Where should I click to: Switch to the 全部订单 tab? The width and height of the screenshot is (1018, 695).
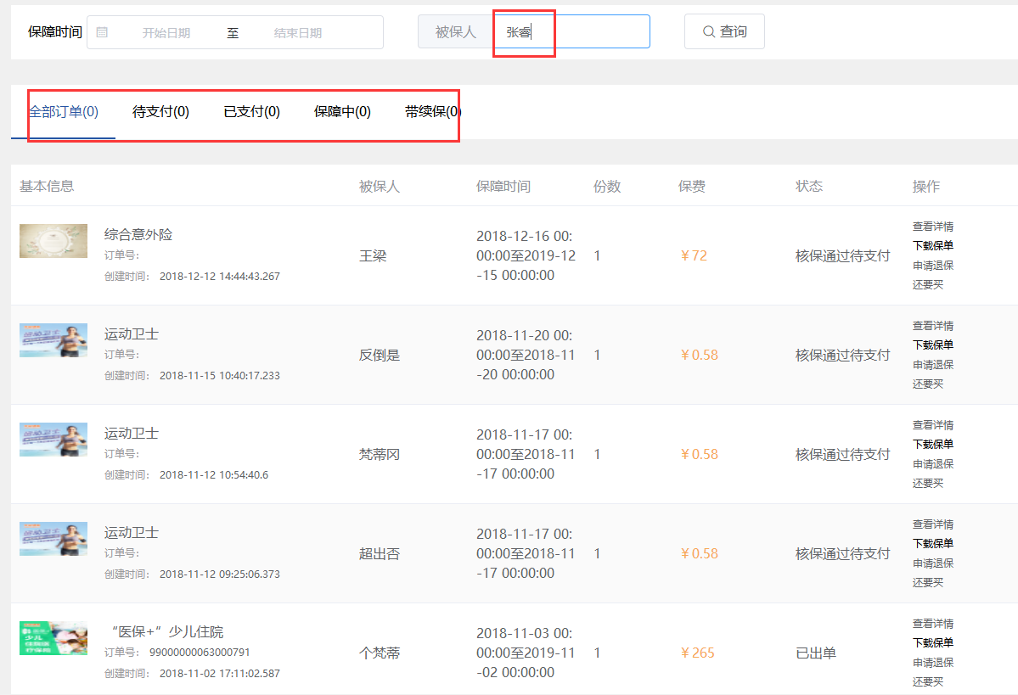coord(64,111)
